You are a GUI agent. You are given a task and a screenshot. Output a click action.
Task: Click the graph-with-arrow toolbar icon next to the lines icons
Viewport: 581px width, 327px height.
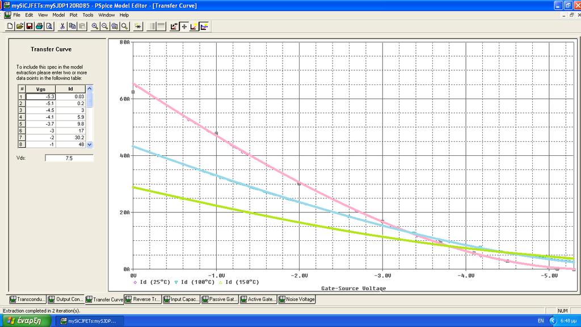(x=174, y=26)
